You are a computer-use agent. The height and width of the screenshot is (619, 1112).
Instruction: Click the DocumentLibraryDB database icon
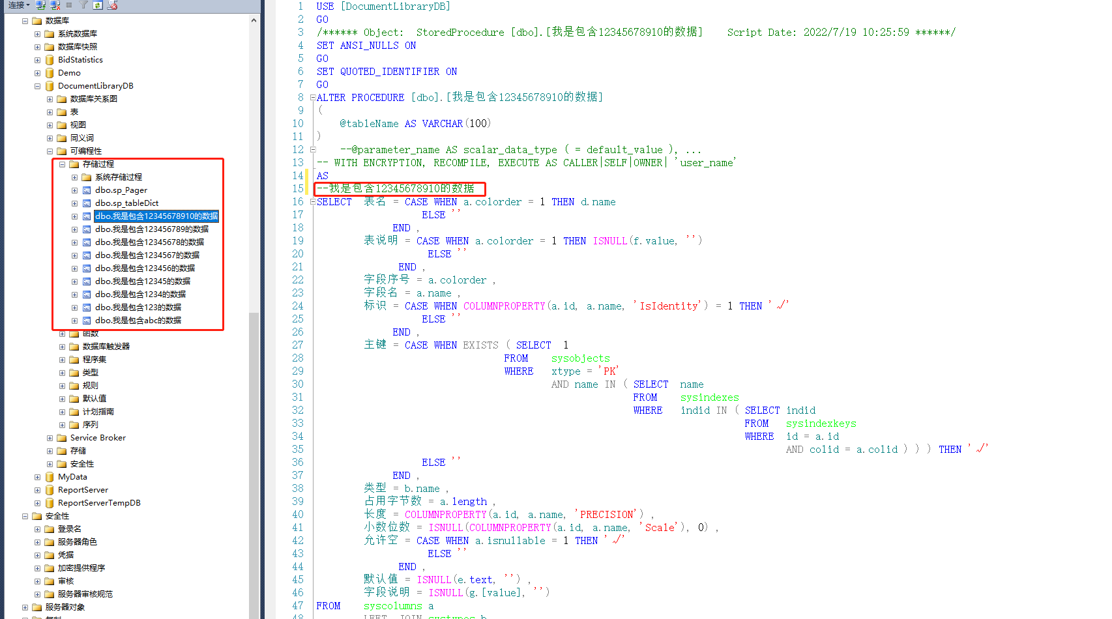(50, 86)
